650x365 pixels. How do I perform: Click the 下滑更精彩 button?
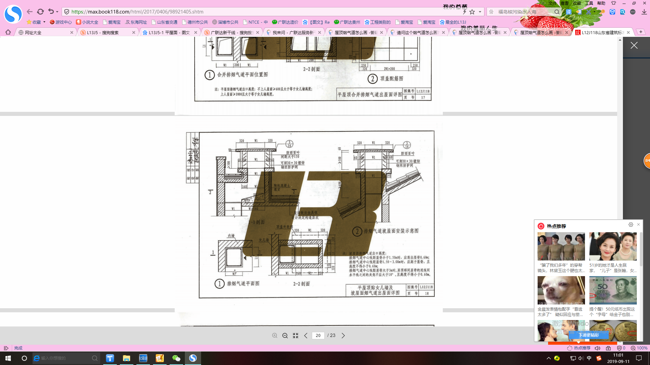coord(588,335)
